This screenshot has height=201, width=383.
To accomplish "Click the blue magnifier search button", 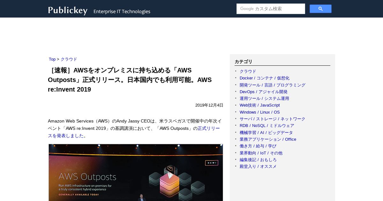I will coord(320,9).
